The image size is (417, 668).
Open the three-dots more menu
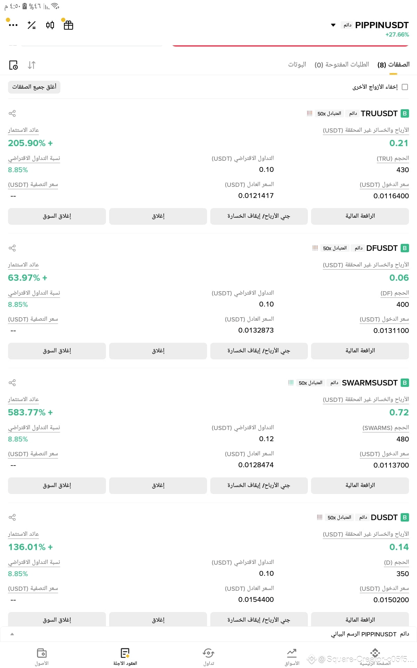13,25
